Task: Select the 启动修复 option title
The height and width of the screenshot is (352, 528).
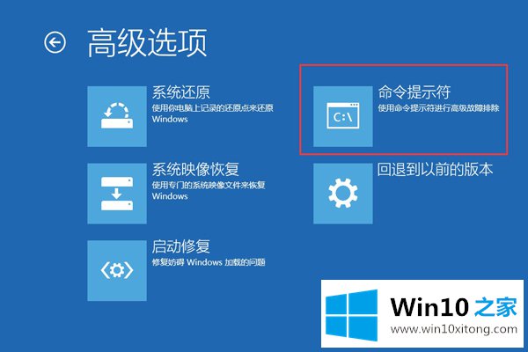Action: pos(180,246)
